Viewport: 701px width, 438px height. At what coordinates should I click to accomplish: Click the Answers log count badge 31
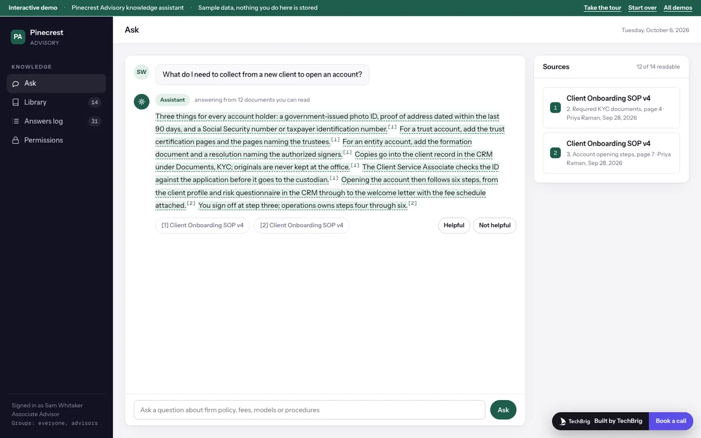[x=95, y=121]
